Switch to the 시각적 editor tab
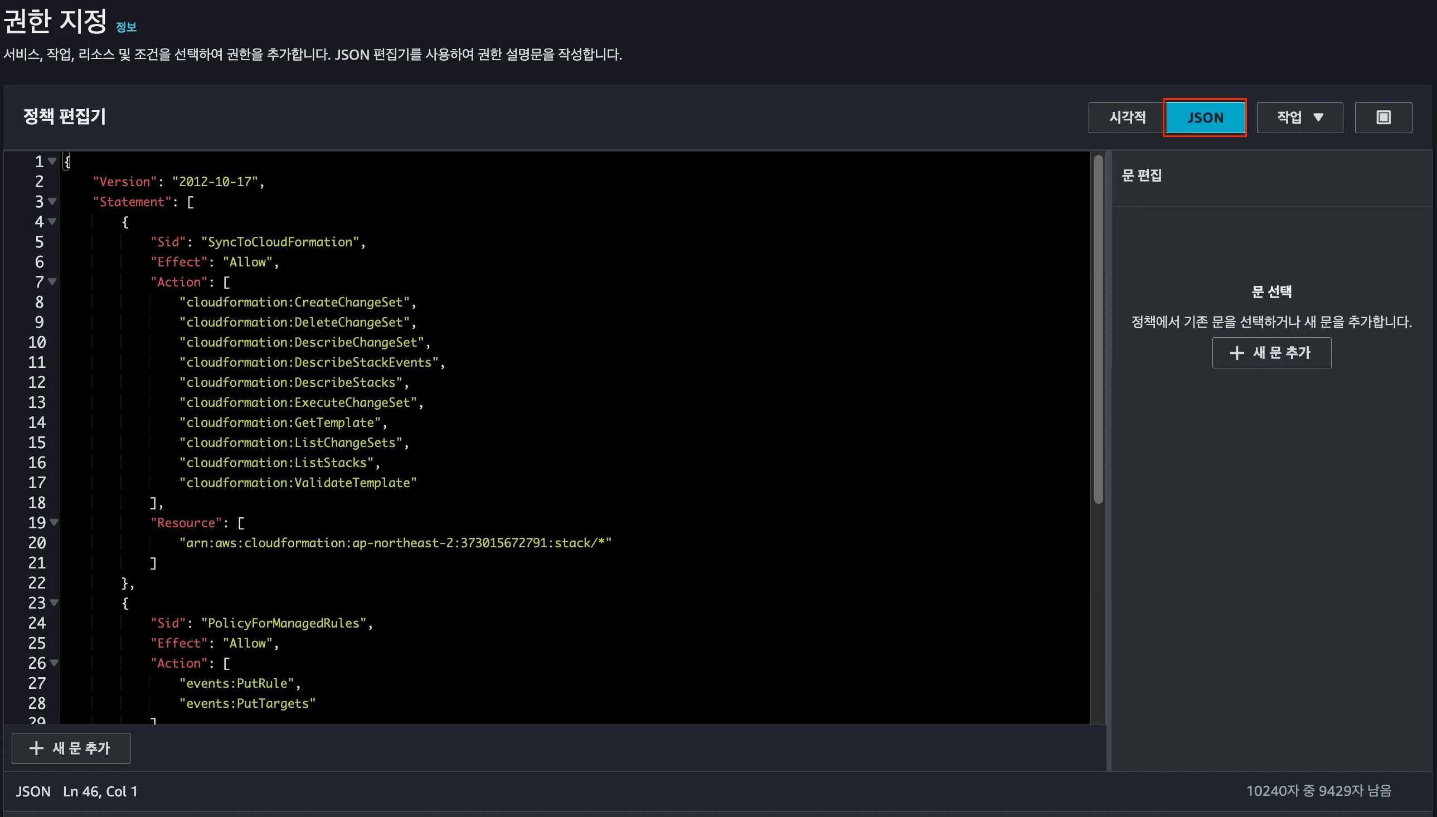This screenshot has height=817, width=1437. 1124,117
